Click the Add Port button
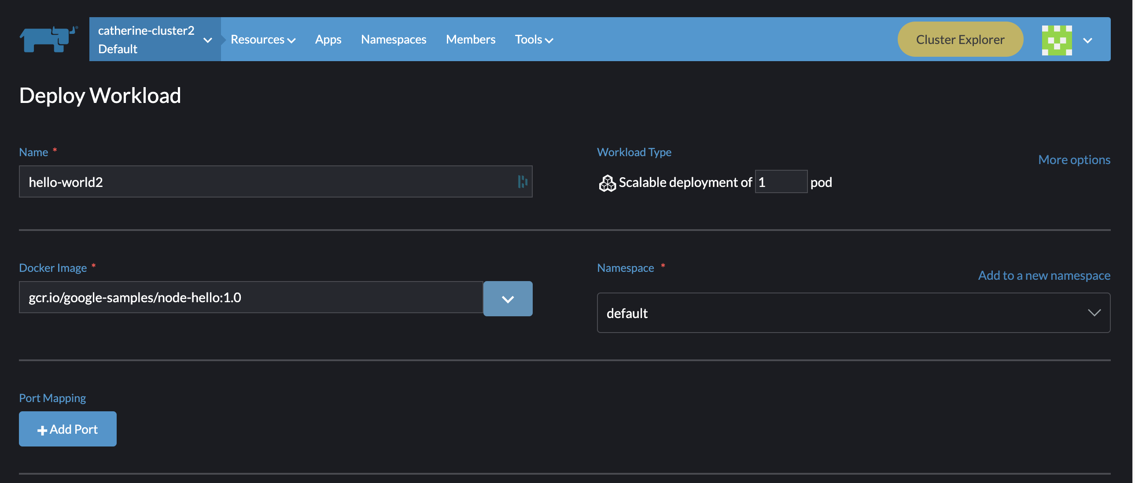 point(67,428)
